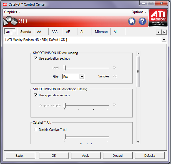171x164 pixels.
Task: Click the ATI title bar icon
Action: pos(5,4)
